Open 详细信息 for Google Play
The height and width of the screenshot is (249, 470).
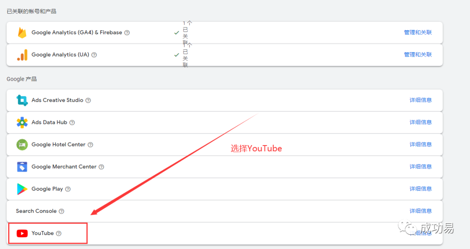click(420, 189)
